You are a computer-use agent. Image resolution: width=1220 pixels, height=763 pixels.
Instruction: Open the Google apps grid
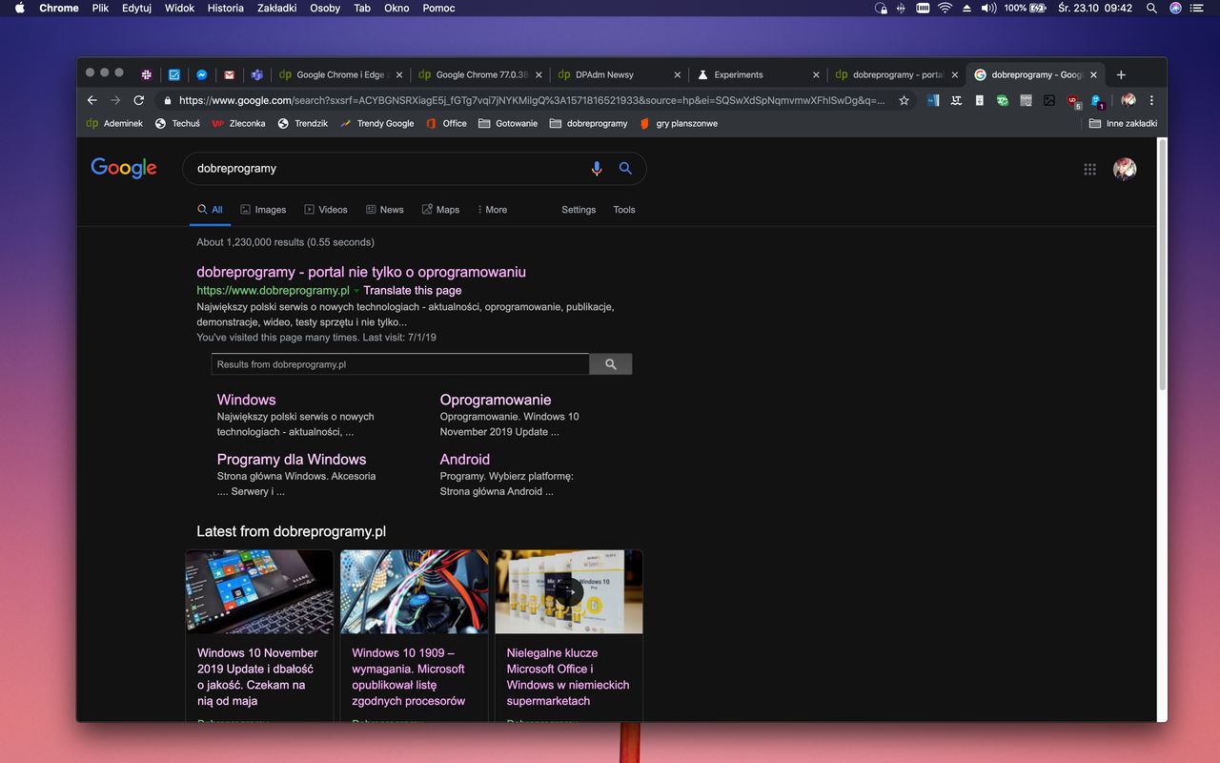(x=1089, y=169)
